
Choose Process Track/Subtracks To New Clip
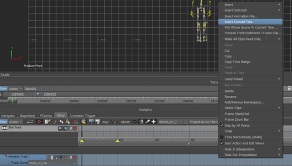pyautogui.click(x=251, y=33)
